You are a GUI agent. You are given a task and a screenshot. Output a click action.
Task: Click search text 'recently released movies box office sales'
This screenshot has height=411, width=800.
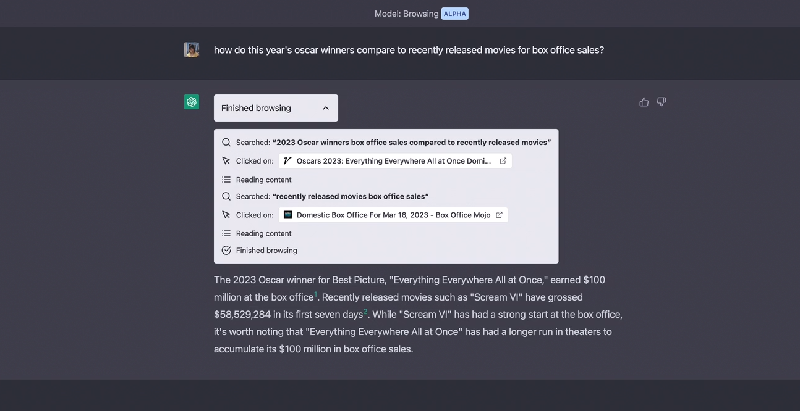pos(351,196)
